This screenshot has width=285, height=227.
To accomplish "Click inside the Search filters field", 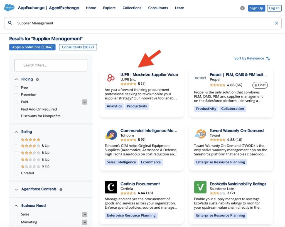I will 51,65.
